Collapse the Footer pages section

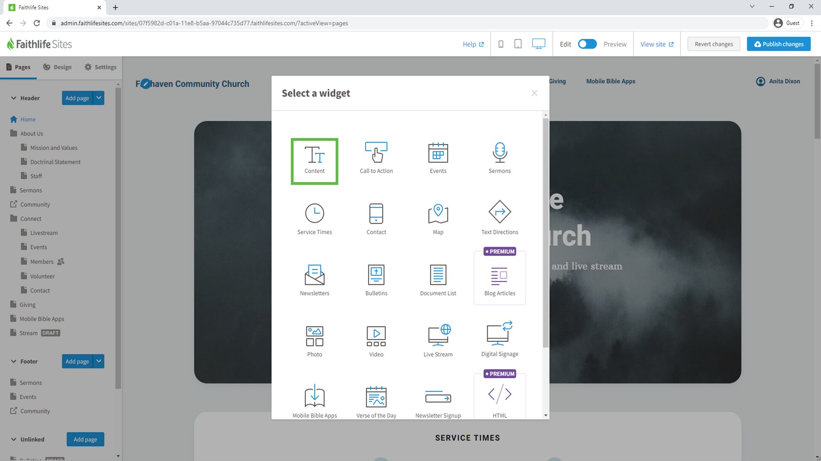coord(14,362)
